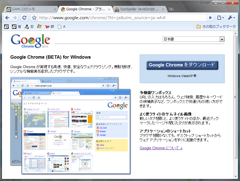The width and height of the screenshot is (240, 181).
Task: Click Google Chrome をダウンロード button
Action: (x=182, y=65)
